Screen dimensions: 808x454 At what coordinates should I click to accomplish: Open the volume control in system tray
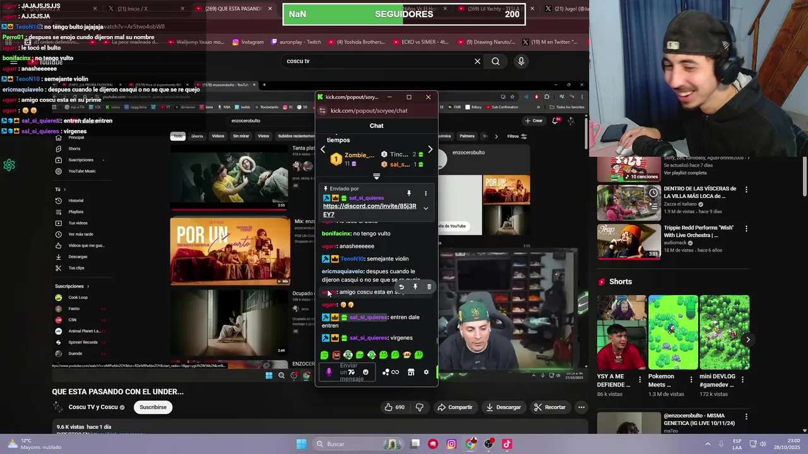click(763, 444)
